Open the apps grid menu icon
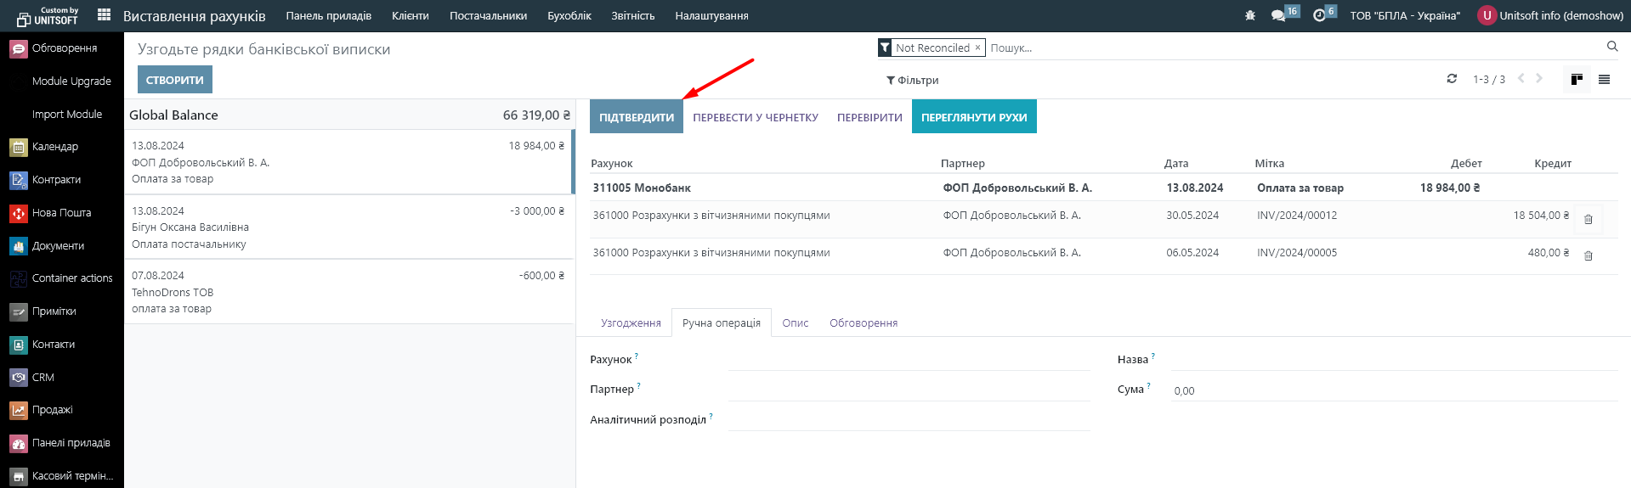 [x=104, y=15]
